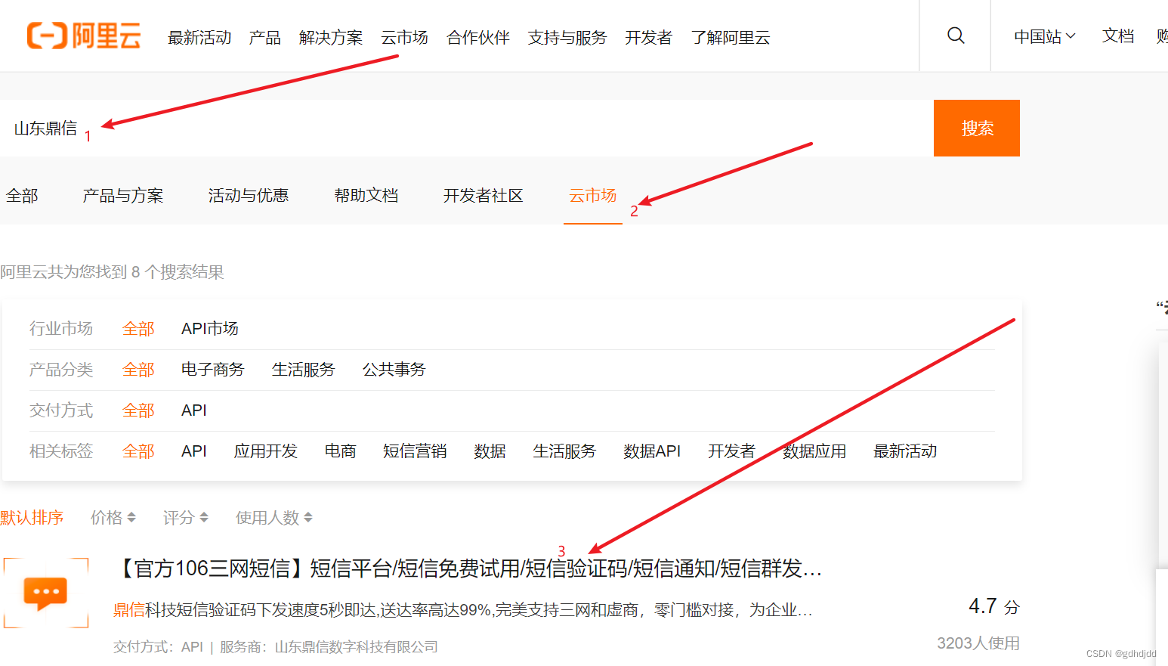Click the 4.7 分 rating text
This screenshot has width=1168, height=666.
click(x=994, y=606)
